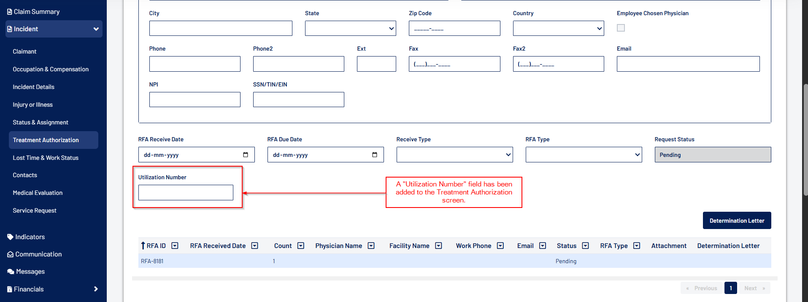Go to Lost Time & Work Status
808x302 pixels.
(46, 158)
